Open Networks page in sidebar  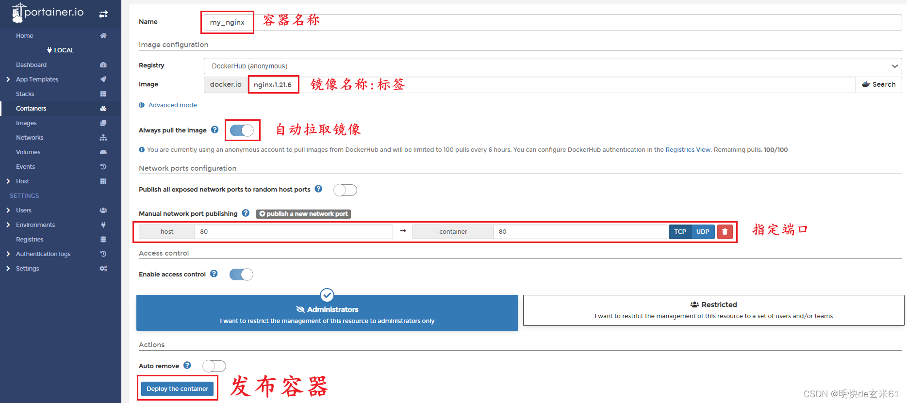30,137
